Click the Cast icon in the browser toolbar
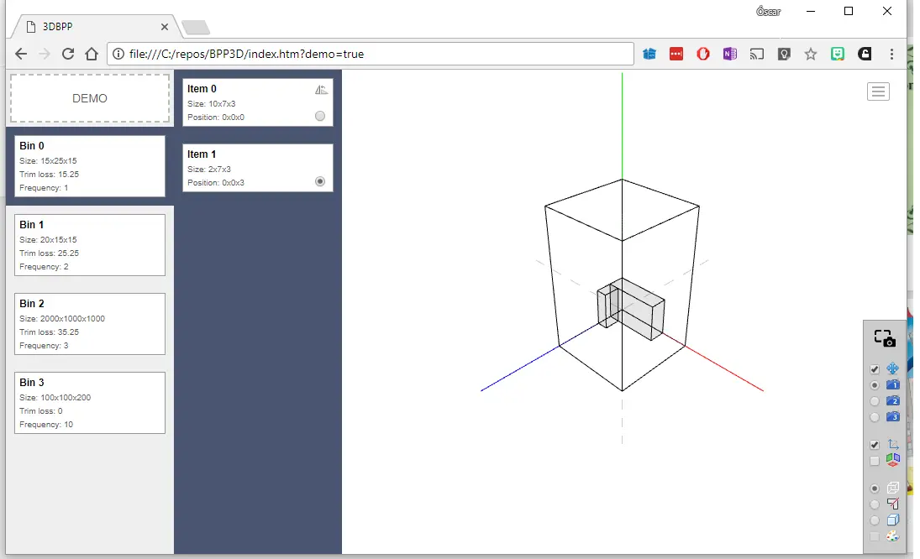Viewport: 920px width, 559px height. click(756, 54)
